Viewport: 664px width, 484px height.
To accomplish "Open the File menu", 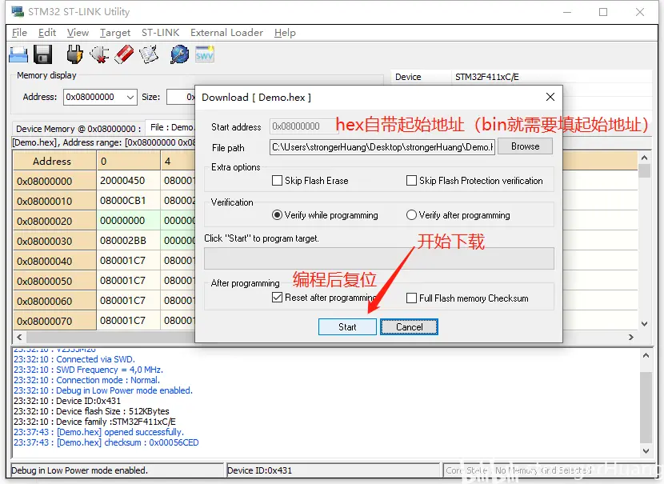I will (19, 33).
